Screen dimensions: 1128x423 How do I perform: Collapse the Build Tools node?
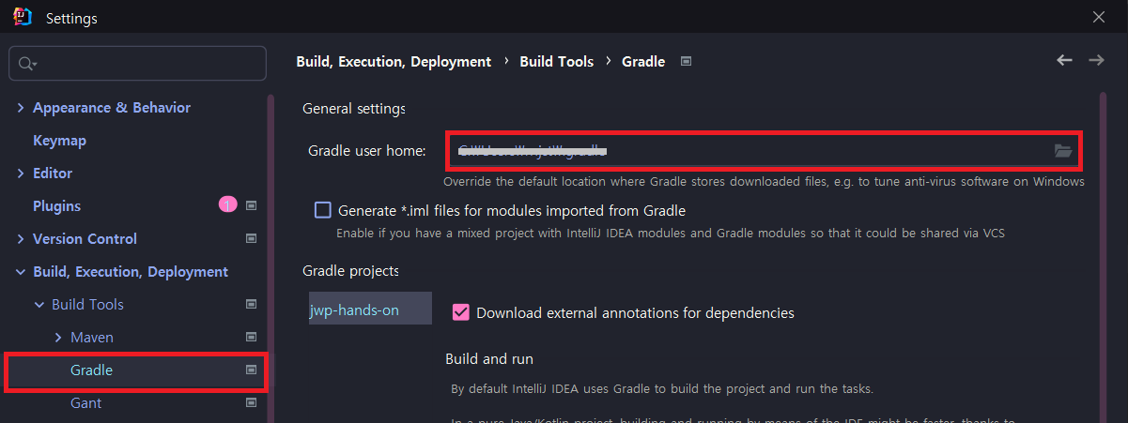tap(39, 305)
